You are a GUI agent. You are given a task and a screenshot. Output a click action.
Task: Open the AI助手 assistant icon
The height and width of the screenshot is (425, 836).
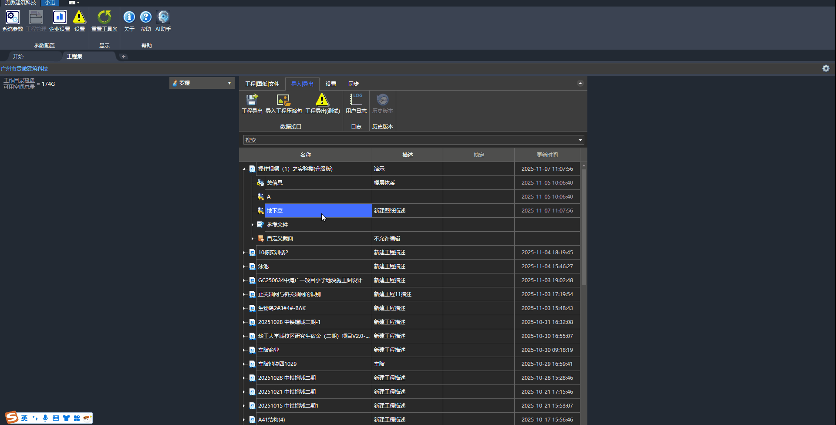coord(163,18)
